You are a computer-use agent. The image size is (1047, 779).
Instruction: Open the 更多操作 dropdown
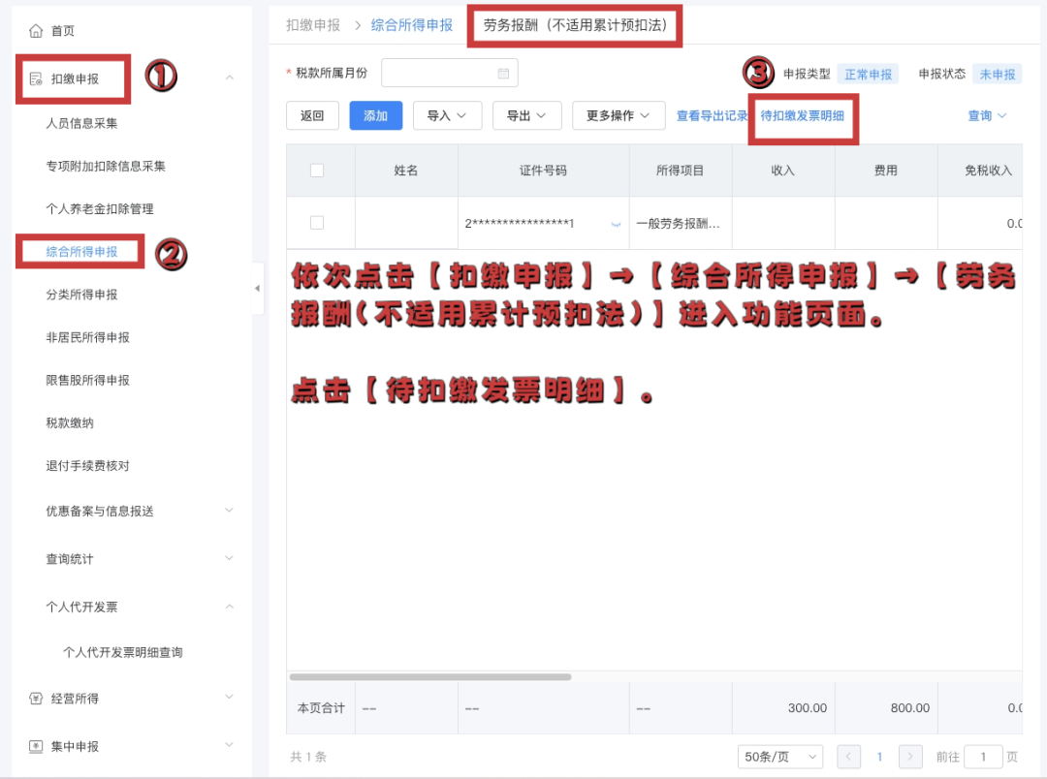[x=619, y=115]
